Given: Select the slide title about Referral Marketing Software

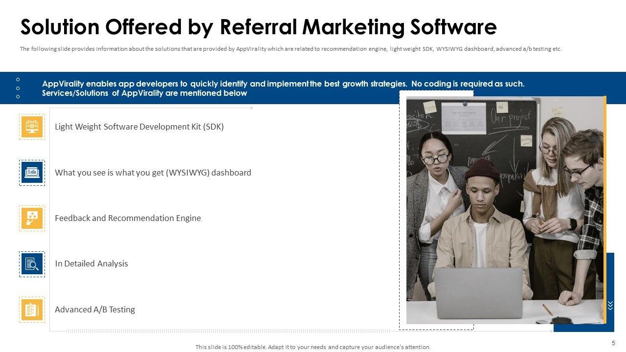Looking at the screenshot, I should 258,27.
